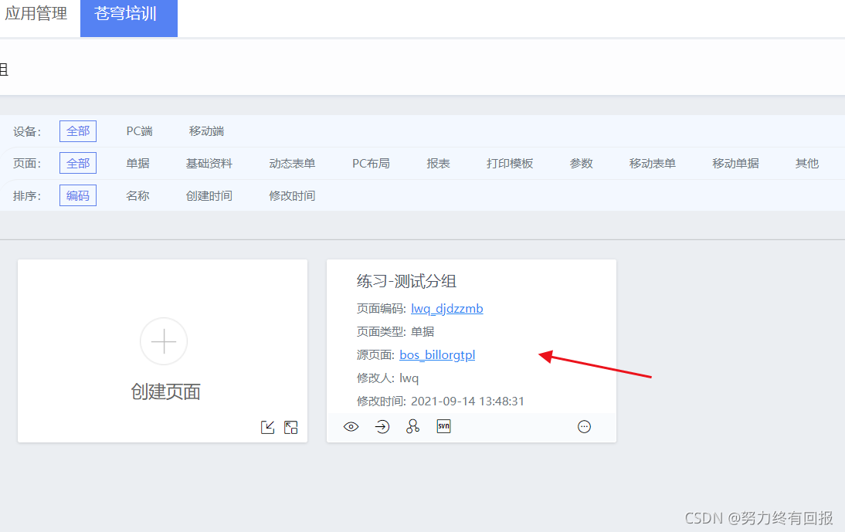Screen dimensions: 845x532
Task: Filter pages by 其他
Action: (807, 164)
